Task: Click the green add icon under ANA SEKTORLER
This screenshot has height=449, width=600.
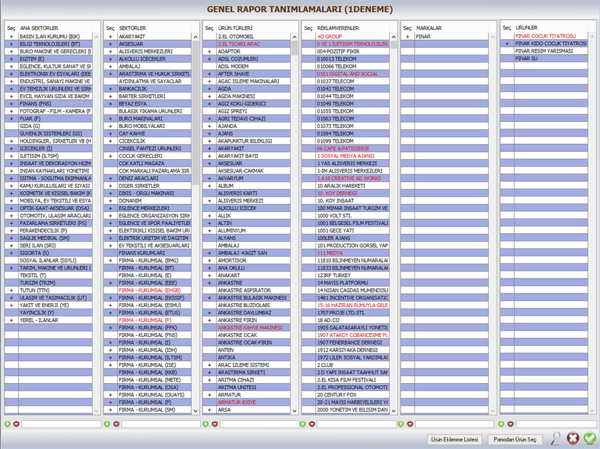Action: tap(7, 424)
